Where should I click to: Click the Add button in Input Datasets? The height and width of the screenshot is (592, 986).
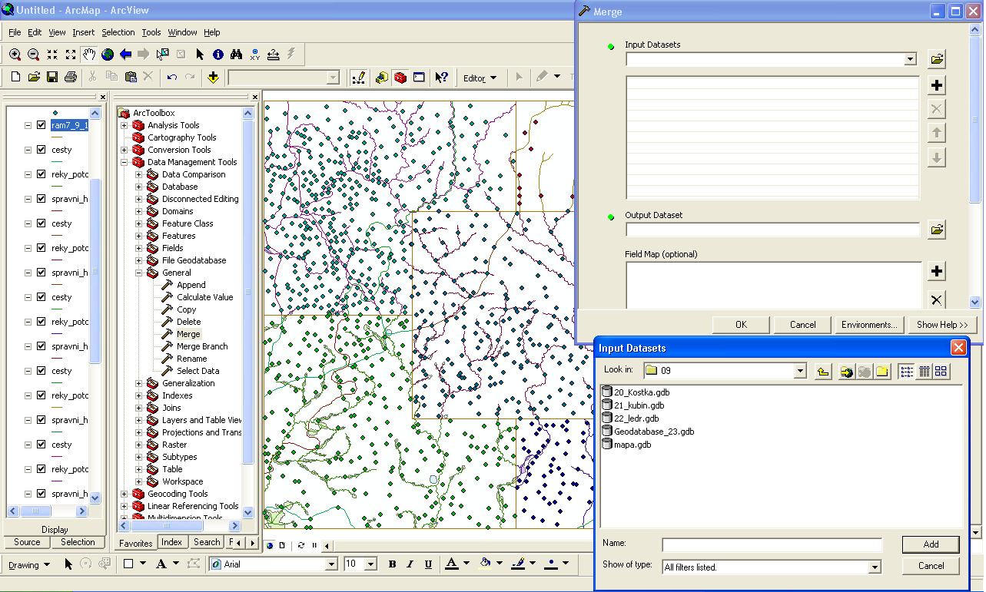point(931,544)
